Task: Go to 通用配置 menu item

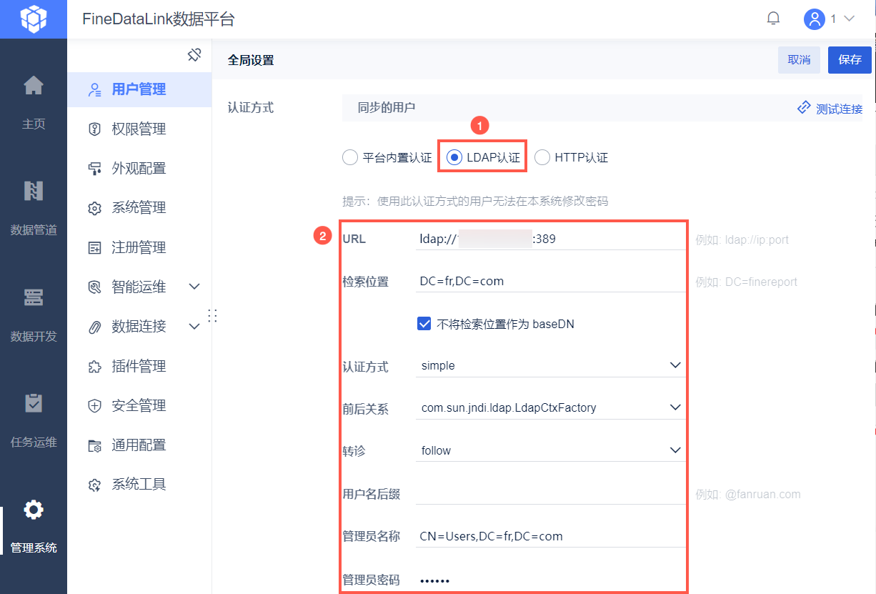Action: [x=139, y=445]
